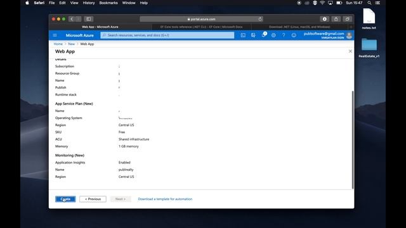Screen dimensions: 406x228
Task: Click the screen mirroring menu bar icon
Action: (x=331, y=3)
